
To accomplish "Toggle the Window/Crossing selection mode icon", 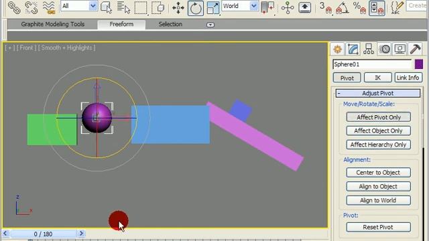I will pyautogui.click(x=158, y=7).
